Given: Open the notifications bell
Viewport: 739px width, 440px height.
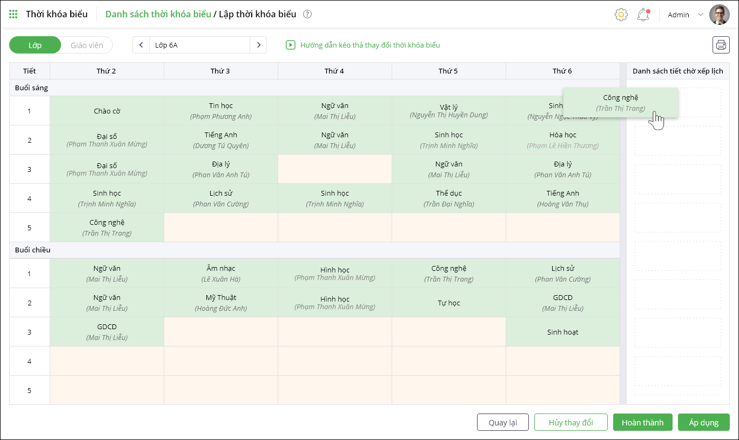Looking at the screenshot, I should (x=643, y=15).
